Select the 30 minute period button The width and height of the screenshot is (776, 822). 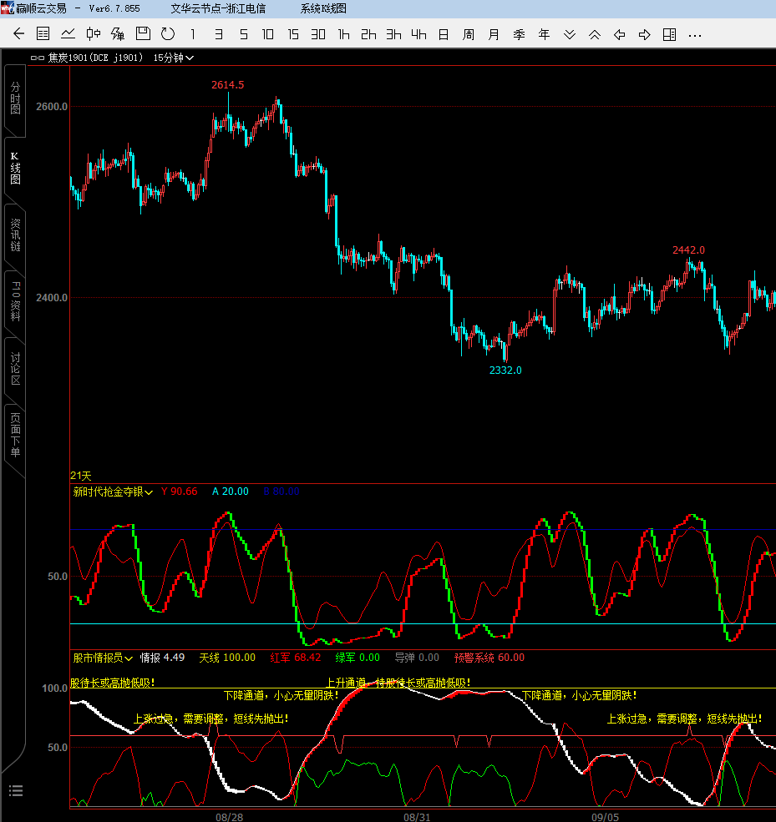pos(318,34)
